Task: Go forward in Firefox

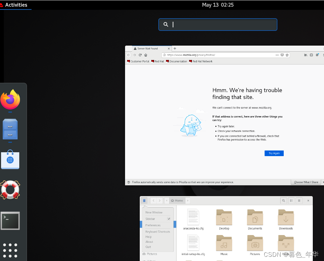Action: (135, 55)
